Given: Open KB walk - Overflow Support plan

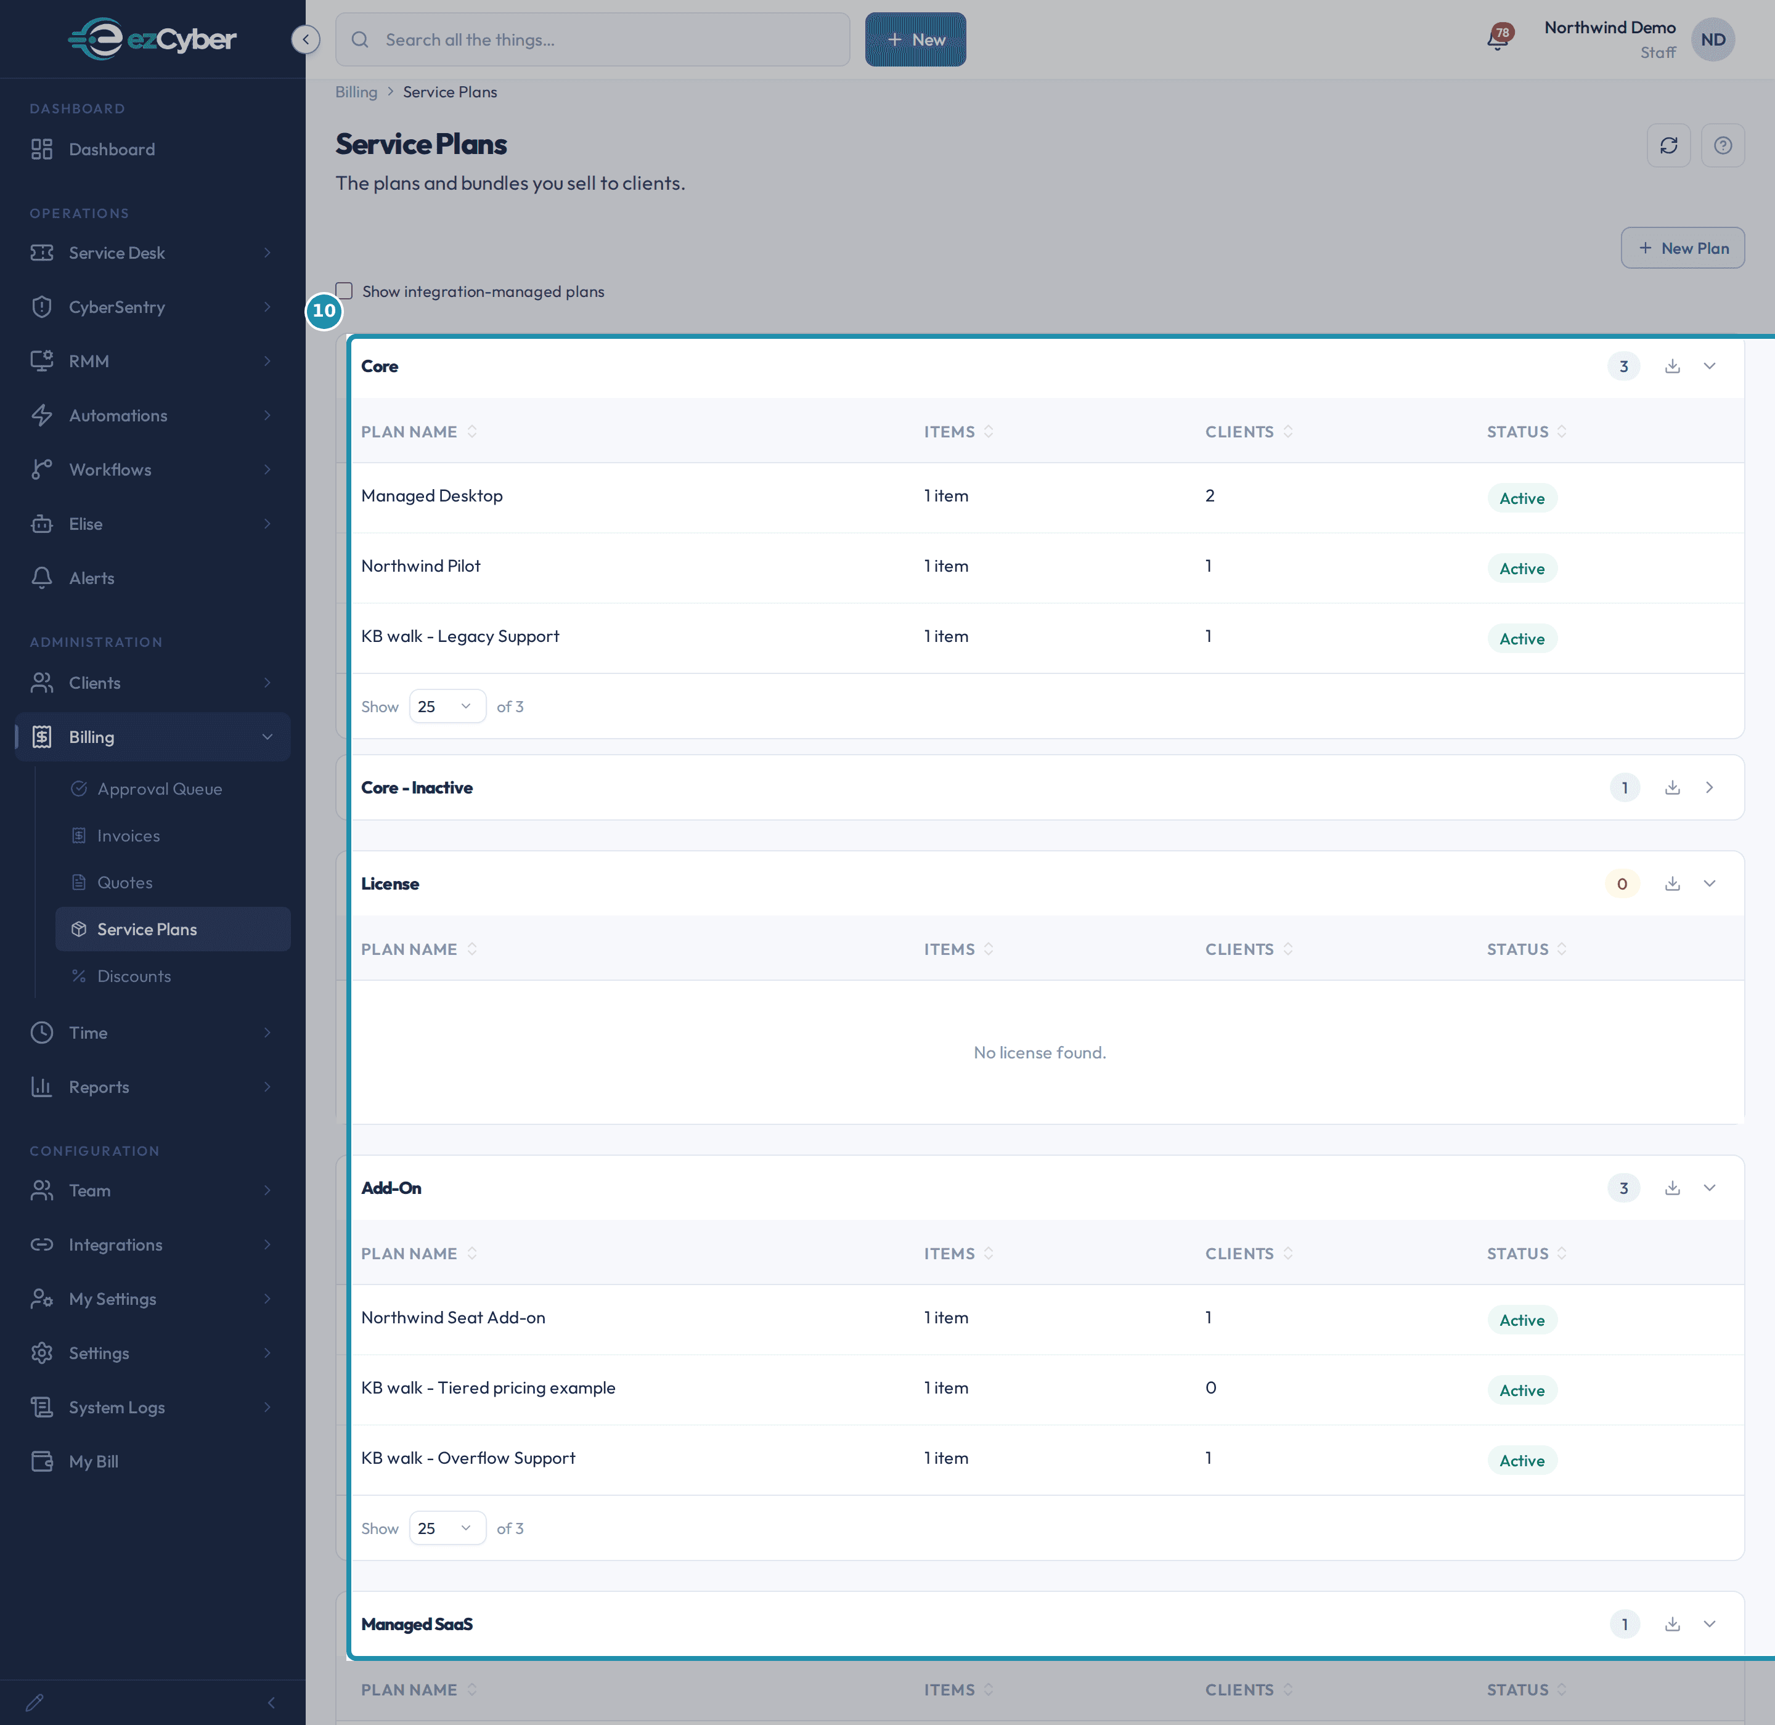Looking at the screenshot, I should [468, 1458].
